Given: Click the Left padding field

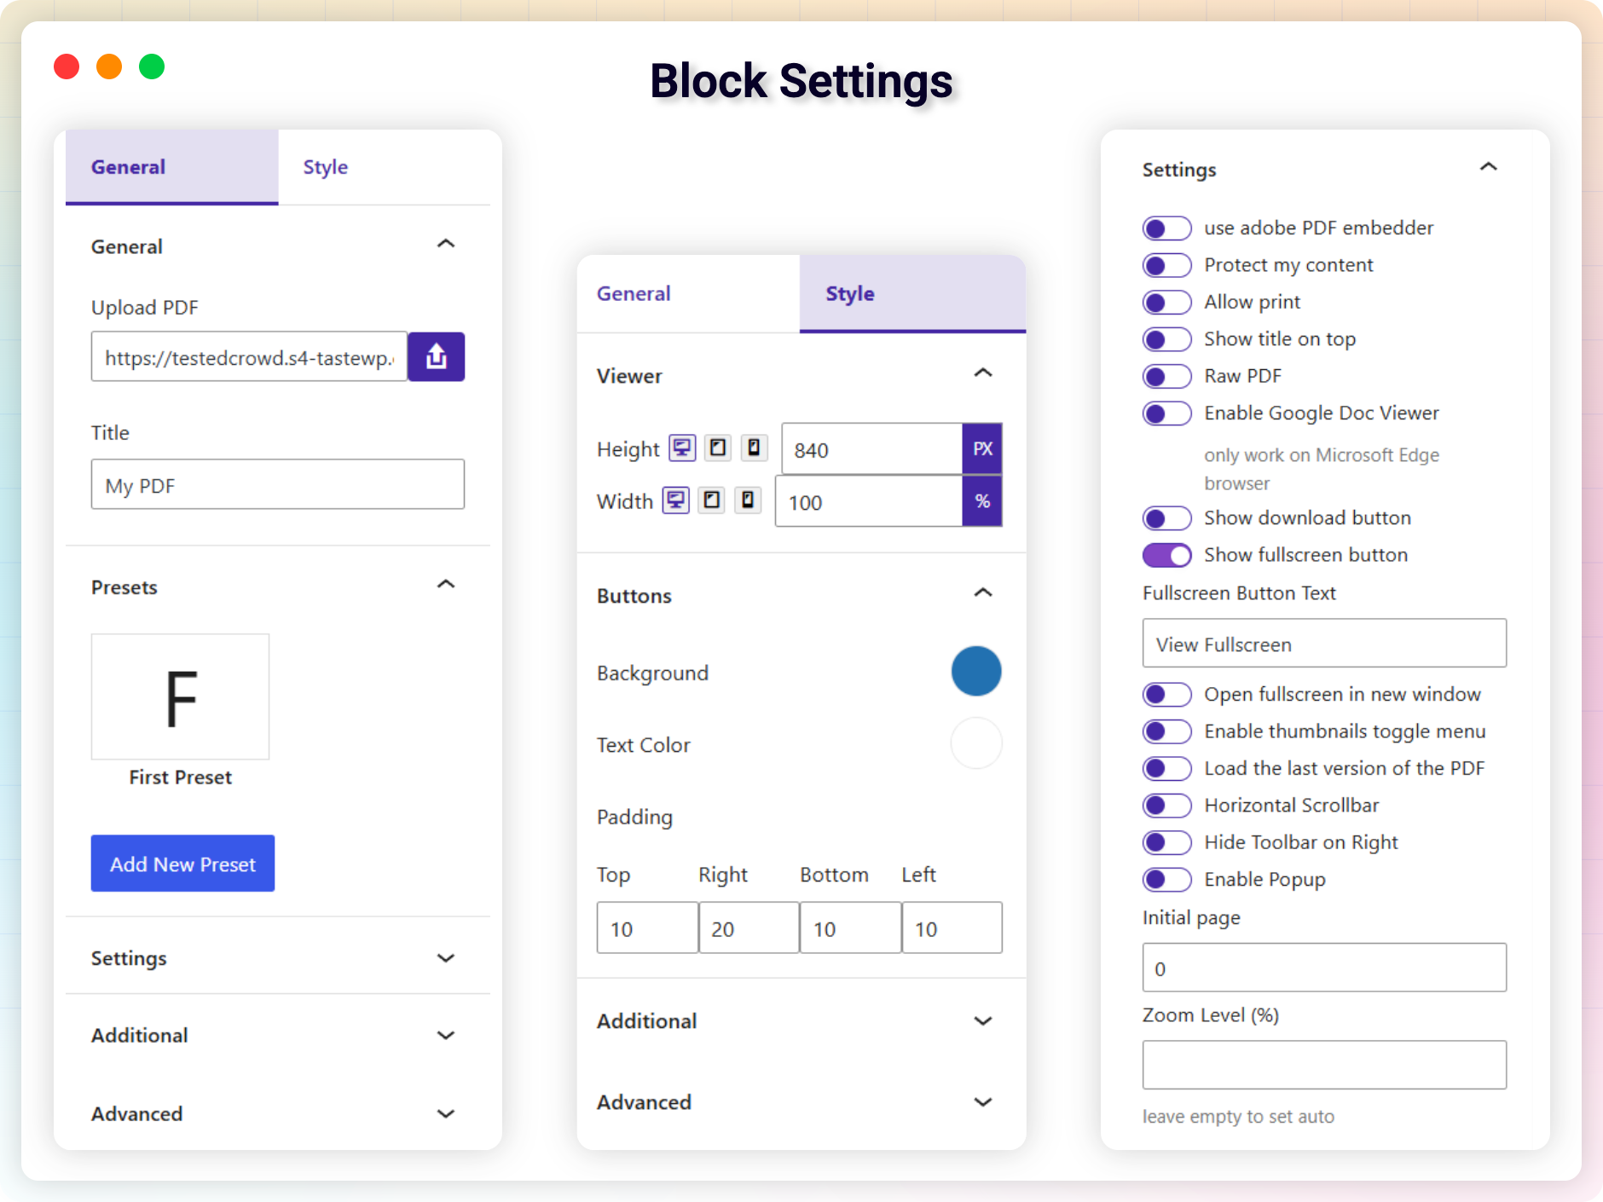Looking at the screenshot, I should (952, 928).
